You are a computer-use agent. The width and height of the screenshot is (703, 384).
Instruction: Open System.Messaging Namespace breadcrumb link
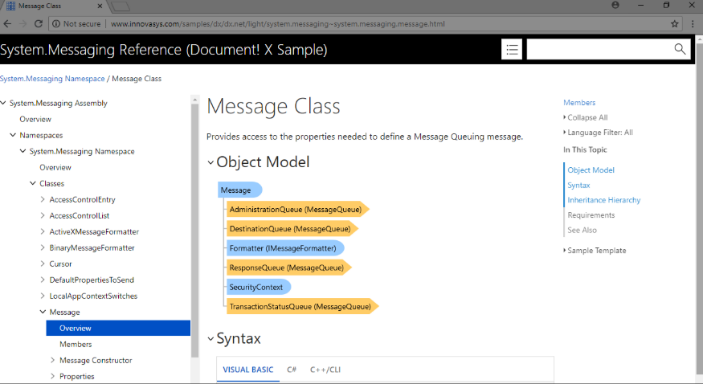tap(52, 79)
